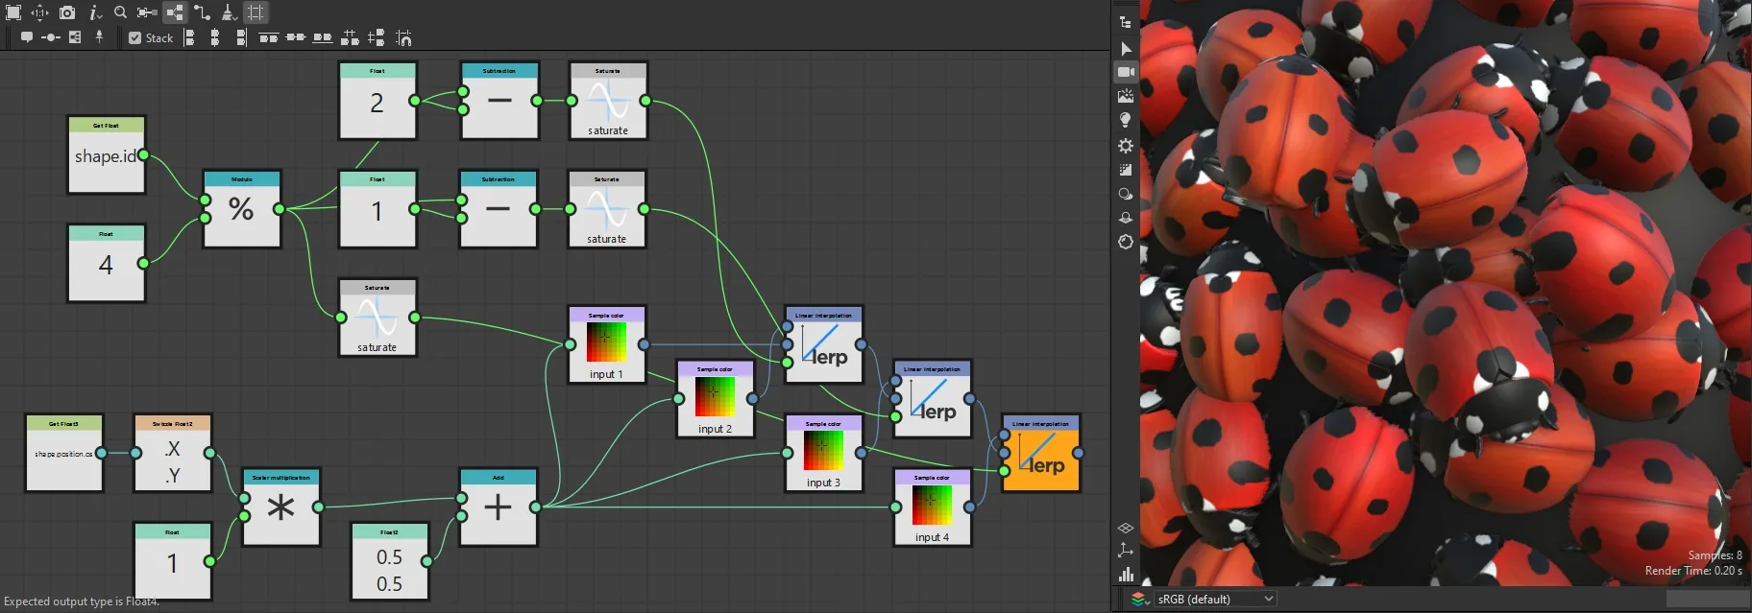Viewport: 1752px width, 613px height.
Task: Align nodes to the left
Action: [189, 37]
